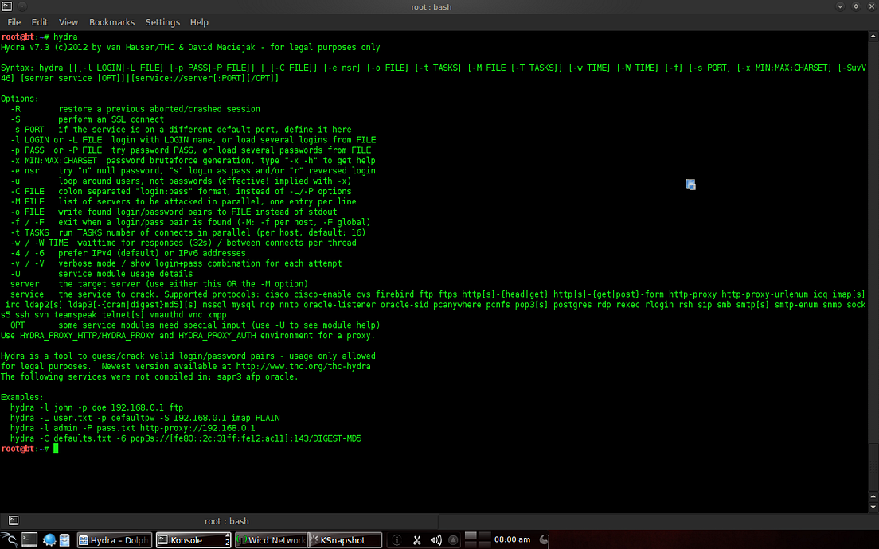Click the new-tab icon below the terminal

13,520
